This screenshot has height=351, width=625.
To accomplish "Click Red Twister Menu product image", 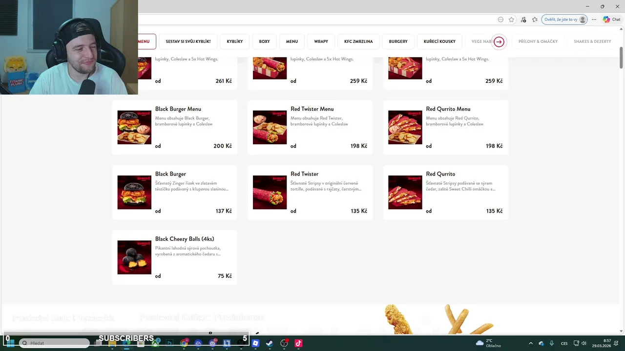I will click(x=270, y=127).
